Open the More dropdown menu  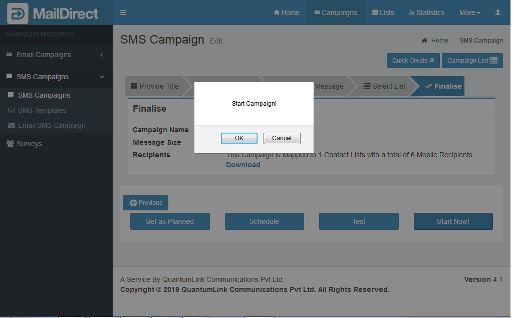point(469,13)
